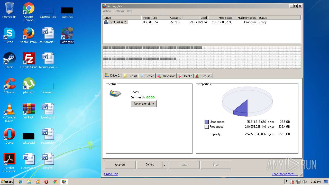Open the Acrobat Reader DC shortcut
The image size is (329, 185).
pyautogui.click(x=9, y=163)
